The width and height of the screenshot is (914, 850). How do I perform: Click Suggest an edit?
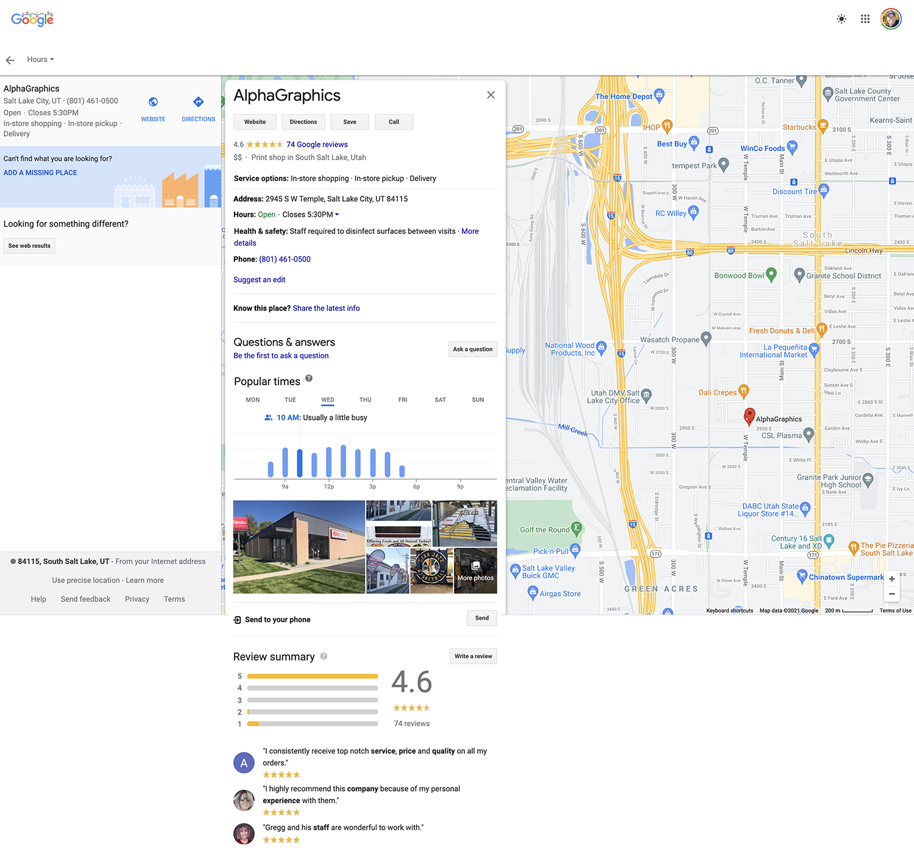coord(259,280)
